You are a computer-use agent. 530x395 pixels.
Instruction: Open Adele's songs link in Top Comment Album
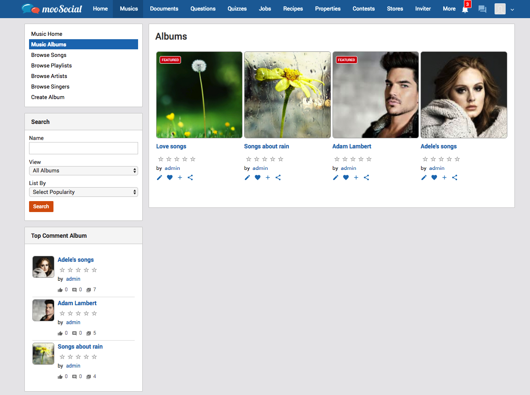pos(76,260)
